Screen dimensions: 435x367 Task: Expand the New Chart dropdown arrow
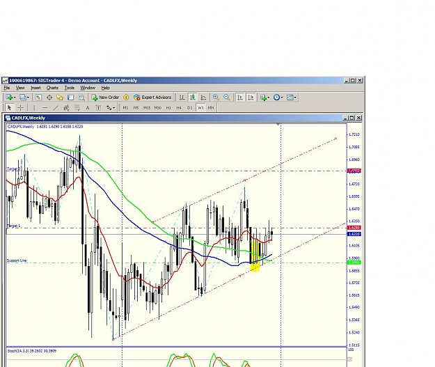pos(15,97)
